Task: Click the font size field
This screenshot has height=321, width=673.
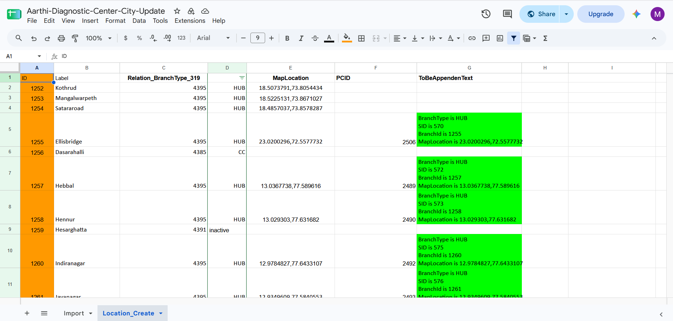Action: pyautogui.click(x=258, y=38)
